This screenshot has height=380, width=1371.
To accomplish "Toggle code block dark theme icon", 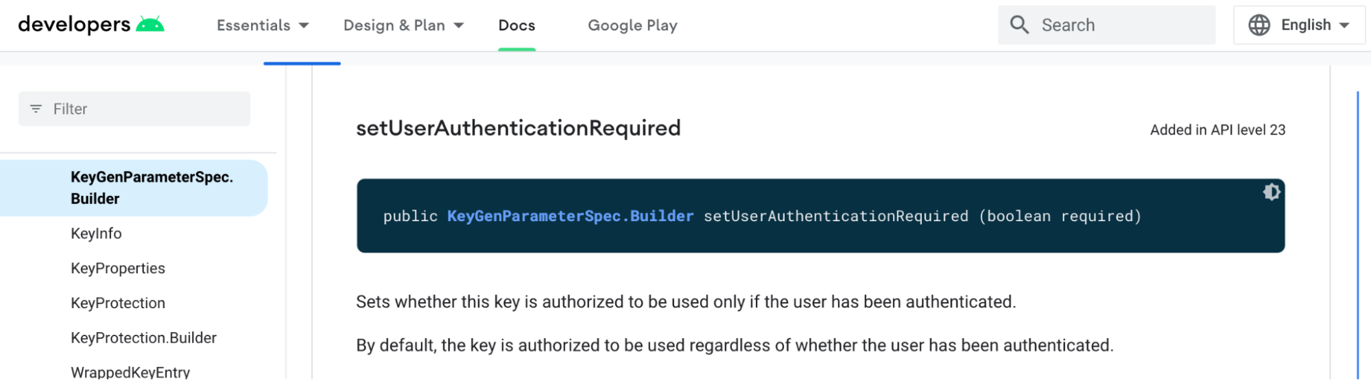I will [x=1271, y=192].
